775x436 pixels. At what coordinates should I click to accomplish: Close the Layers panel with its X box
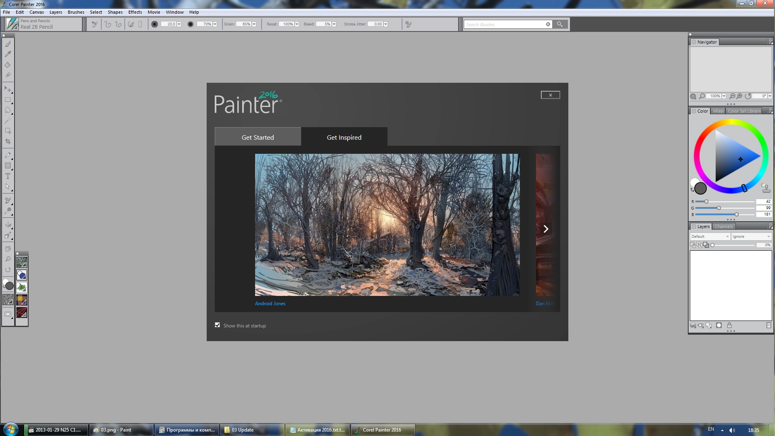point(694,226)
